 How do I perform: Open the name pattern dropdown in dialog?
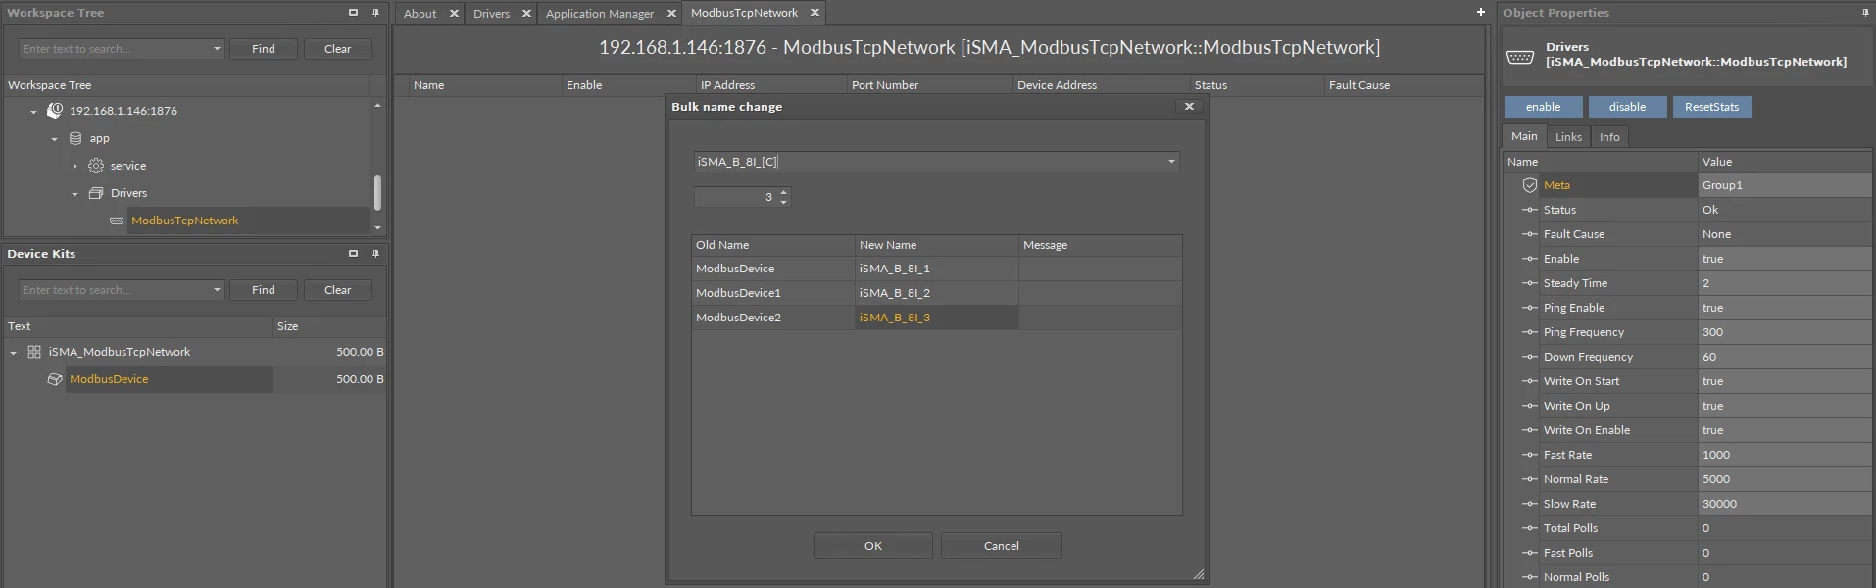1171,162
